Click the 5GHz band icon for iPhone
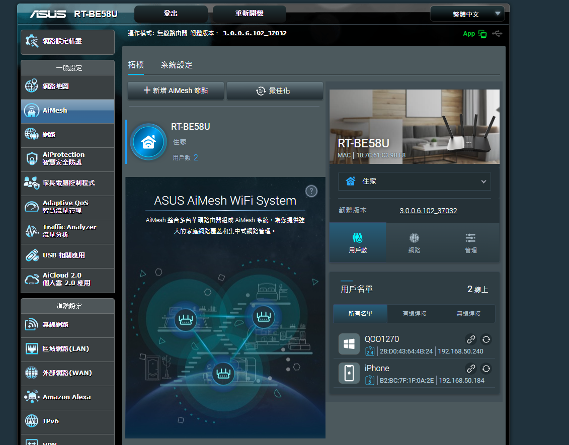The image size is (569, 445). pyautogui.click(x=369, y=380)
